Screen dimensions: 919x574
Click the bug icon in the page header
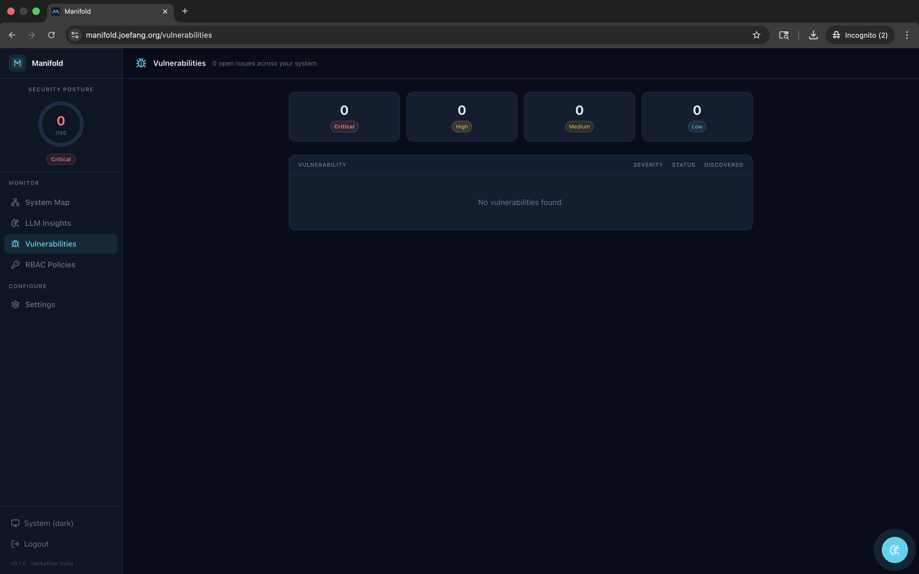tap(141, 63)
